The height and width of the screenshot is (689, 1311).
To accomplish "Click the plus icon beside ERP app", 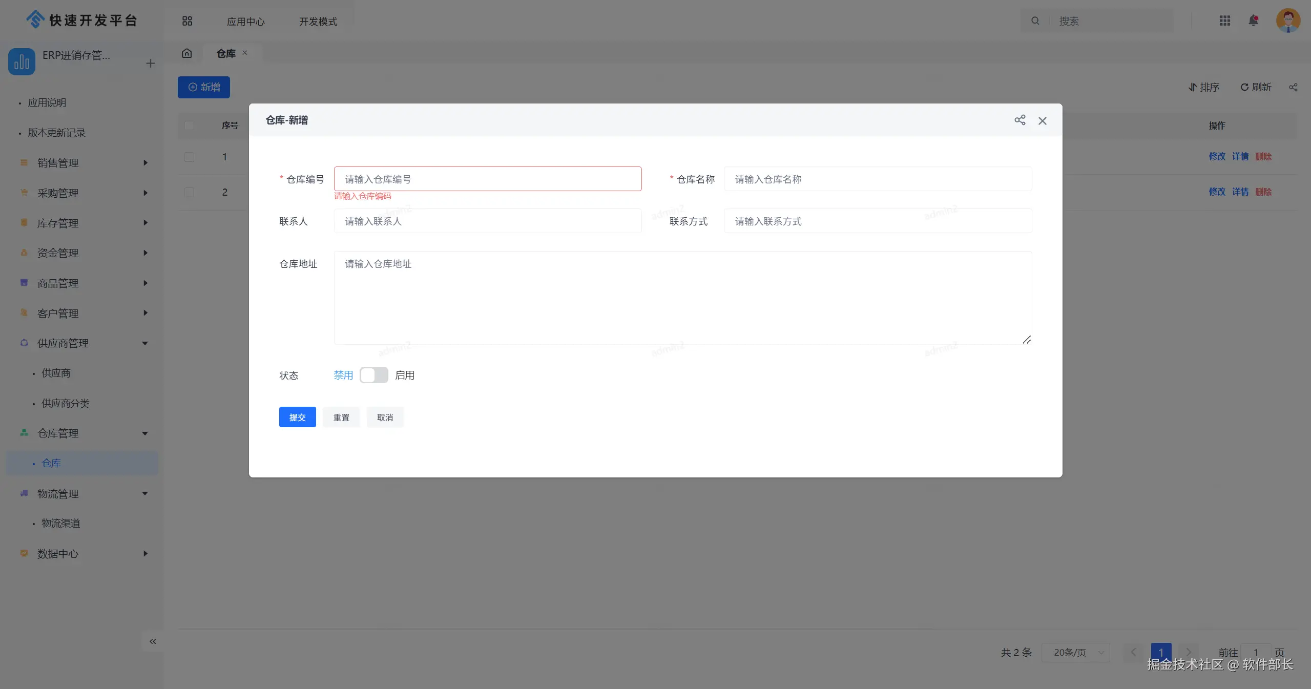I will point(150,64).
